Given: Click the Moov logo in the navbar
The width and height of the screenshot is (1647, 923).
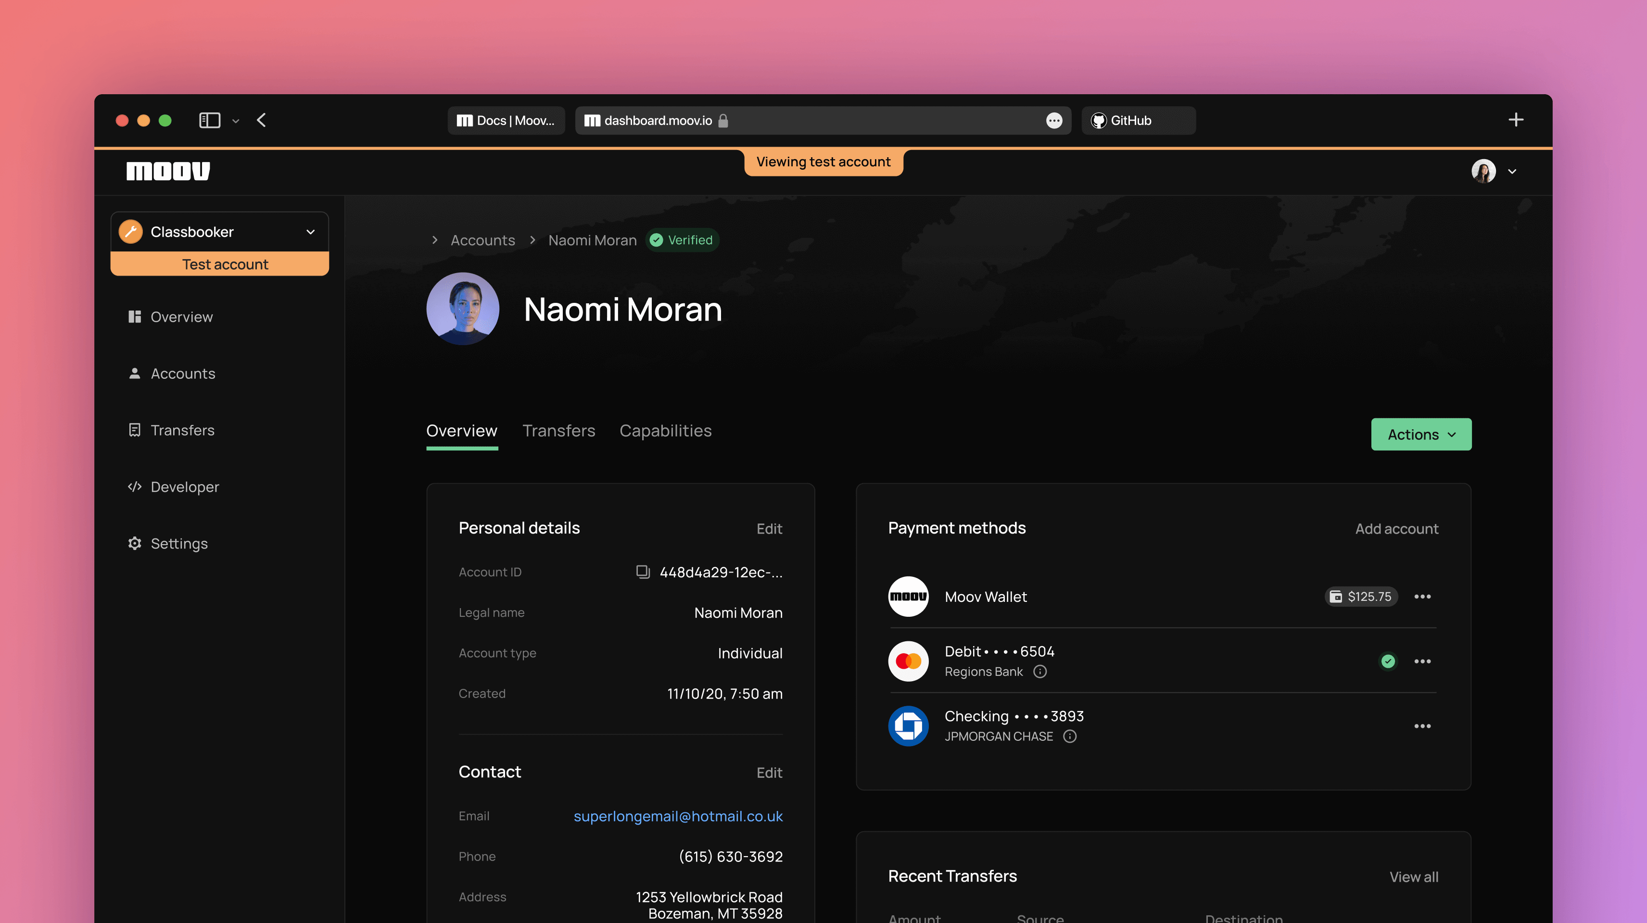Looking at the screenshot, I should [167, 171].
